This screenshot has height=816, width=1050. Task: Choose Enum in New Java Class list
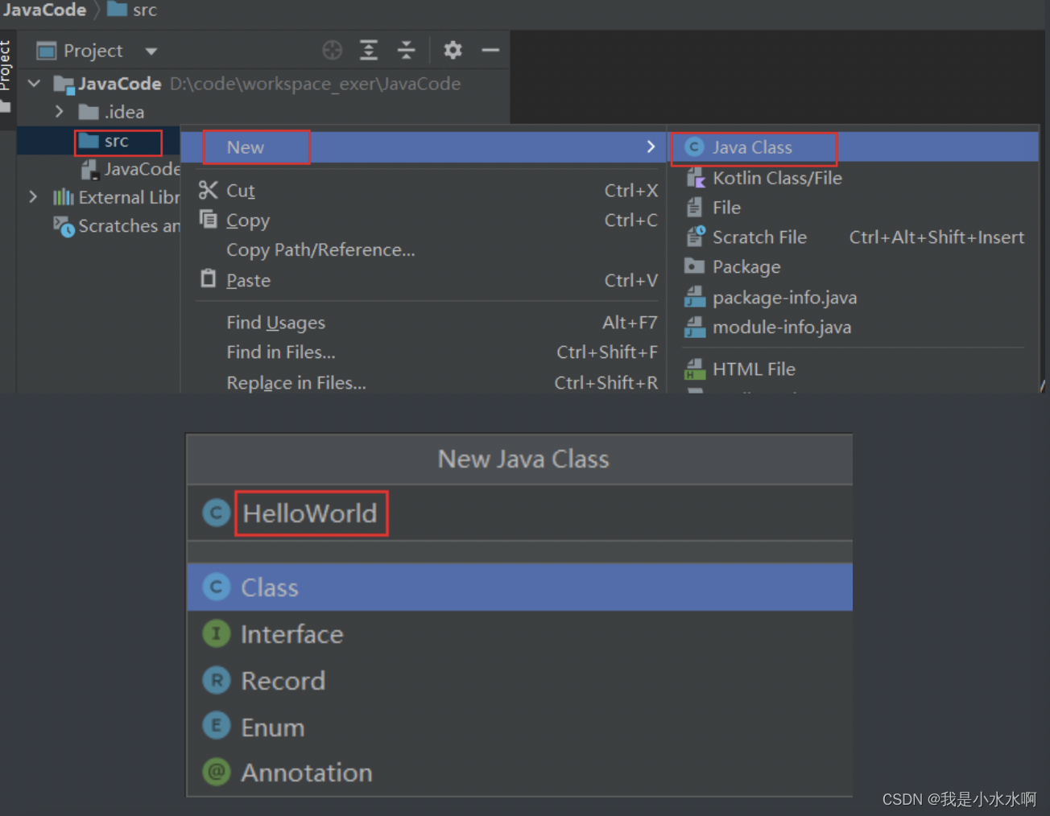(x=519, y=727)
